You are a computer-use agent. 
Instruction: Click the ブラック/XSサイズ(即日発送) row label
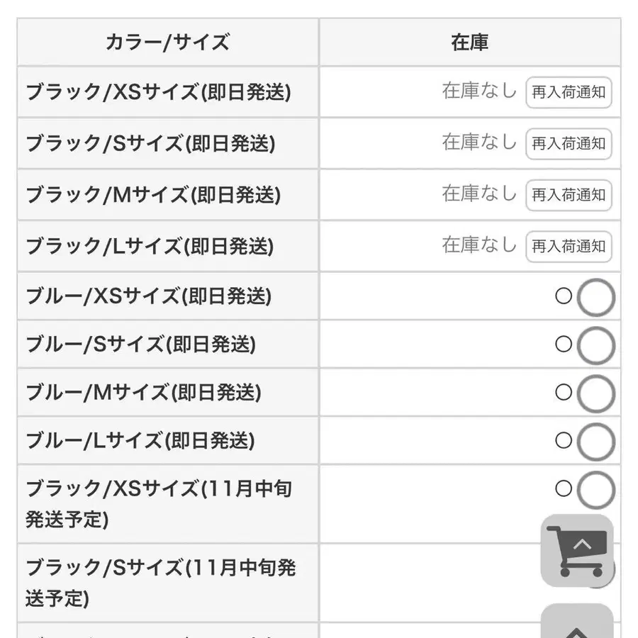point(157,92)
